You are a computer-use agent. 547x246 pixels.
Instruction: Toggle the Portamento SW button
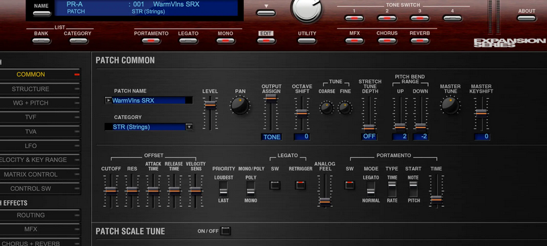pos(350,185)
